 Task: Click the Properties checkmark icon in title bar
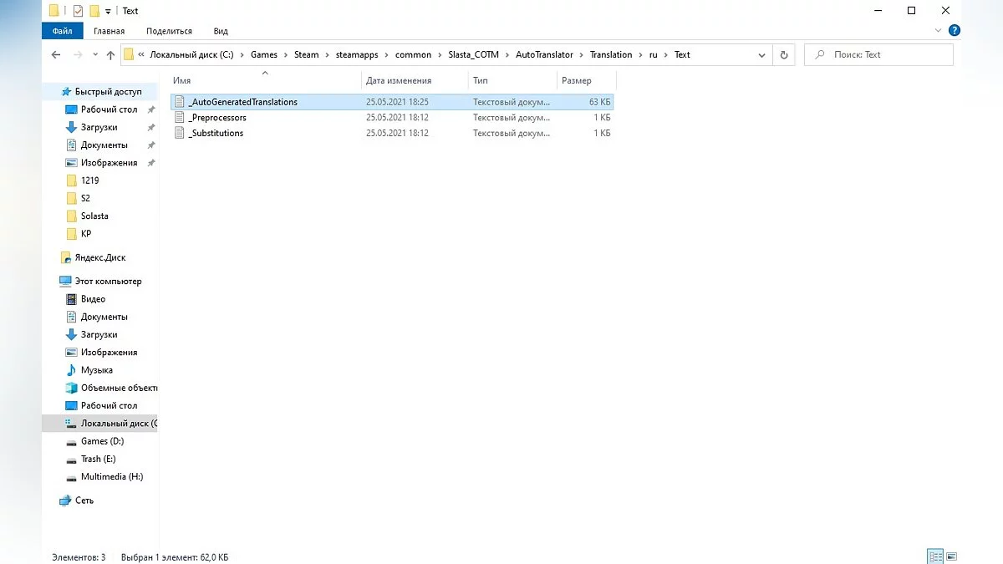pyautogui.click(x=78, y=11)
